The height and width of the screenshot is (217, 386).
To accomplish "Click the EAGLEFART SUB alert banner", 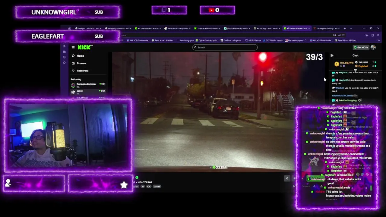I will 68,36.
